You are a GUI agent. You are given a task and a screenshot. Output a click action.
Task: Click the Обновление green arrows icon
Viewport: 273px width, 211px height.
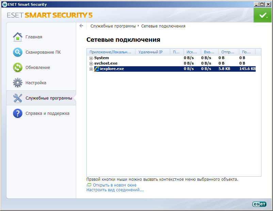point(18,67)
